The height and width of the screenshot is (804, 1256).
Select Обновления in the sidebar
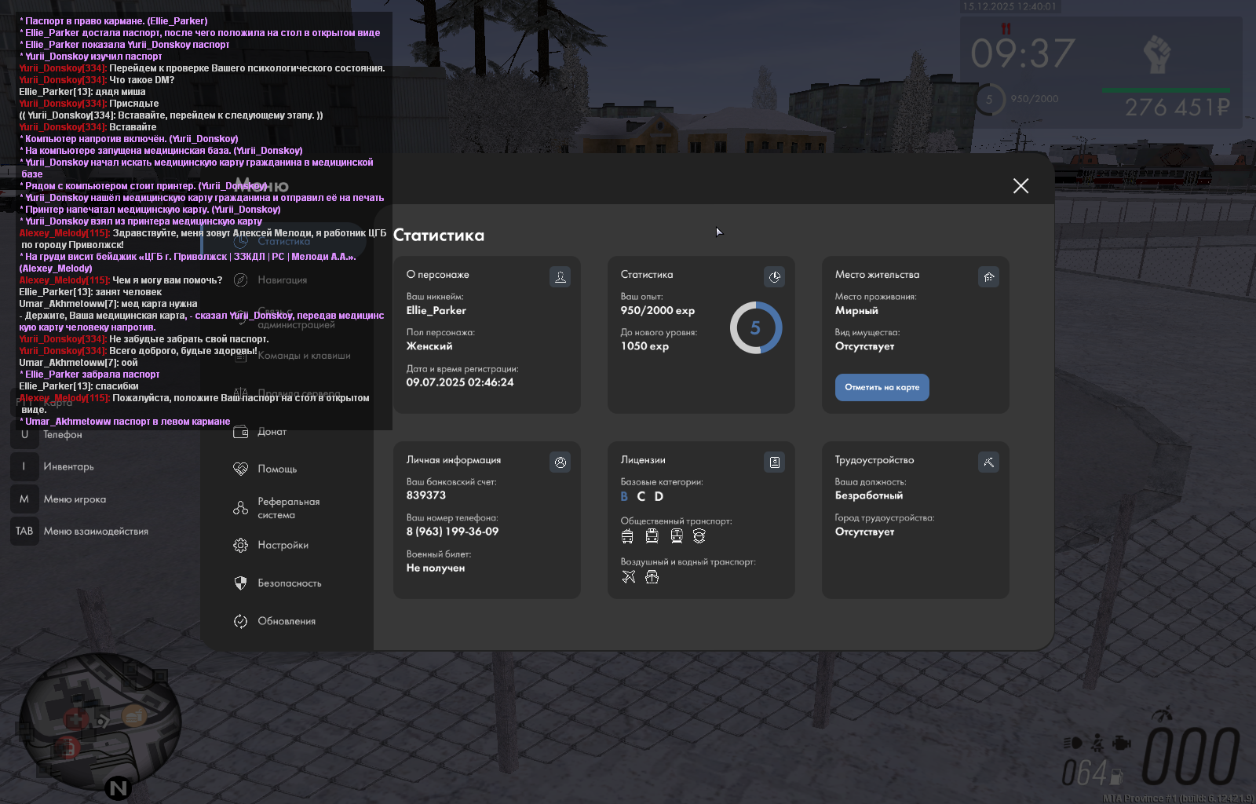click(x=287, y=622)
